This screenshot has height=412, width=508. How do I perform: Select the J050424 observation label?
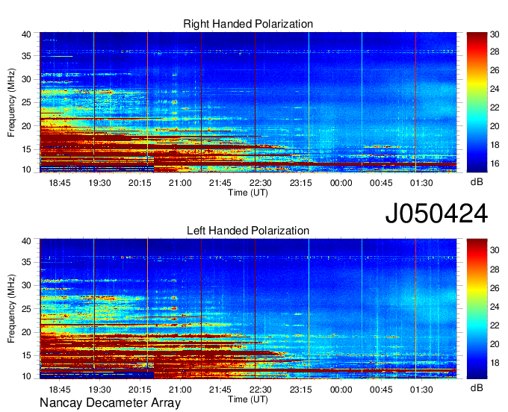(436, 213)
